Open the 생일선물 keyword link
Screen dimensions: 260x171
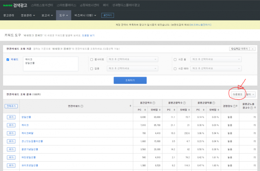coord(26,117)
